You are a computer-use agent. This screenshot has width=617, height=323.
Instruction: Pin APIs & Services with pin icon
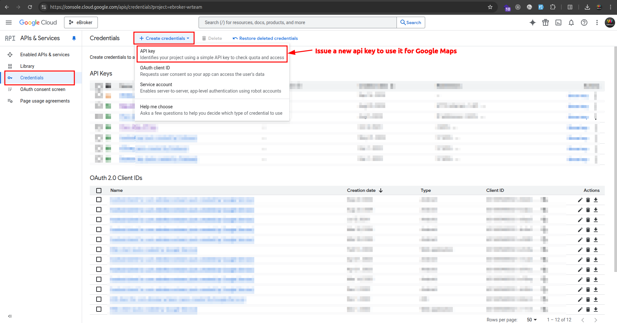[x=74, y=38]
